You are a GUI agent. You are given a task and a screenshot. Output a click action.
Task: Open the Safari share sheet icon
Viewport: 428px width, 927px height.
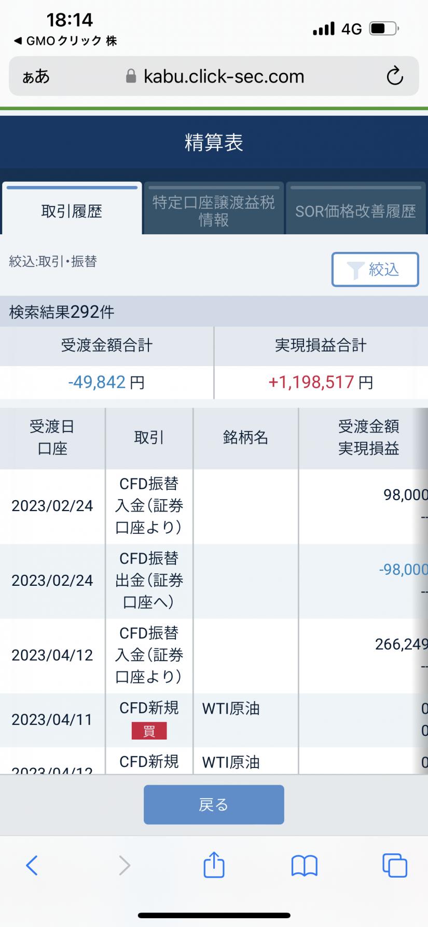214,866
